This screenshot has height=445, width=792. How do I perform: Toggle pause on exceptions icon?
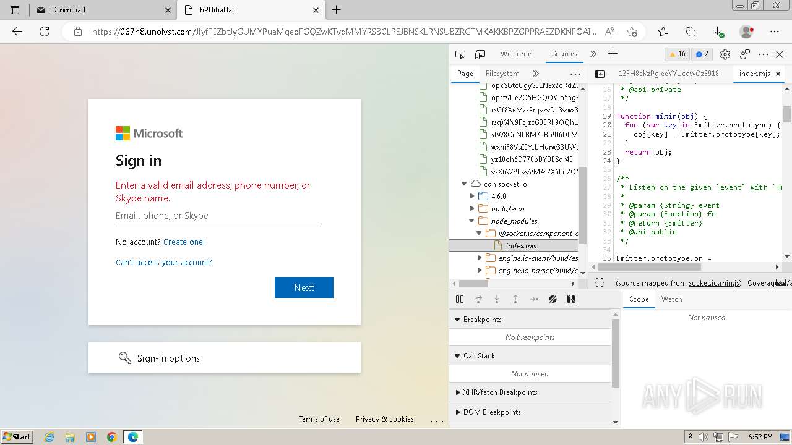coord(571,299)
